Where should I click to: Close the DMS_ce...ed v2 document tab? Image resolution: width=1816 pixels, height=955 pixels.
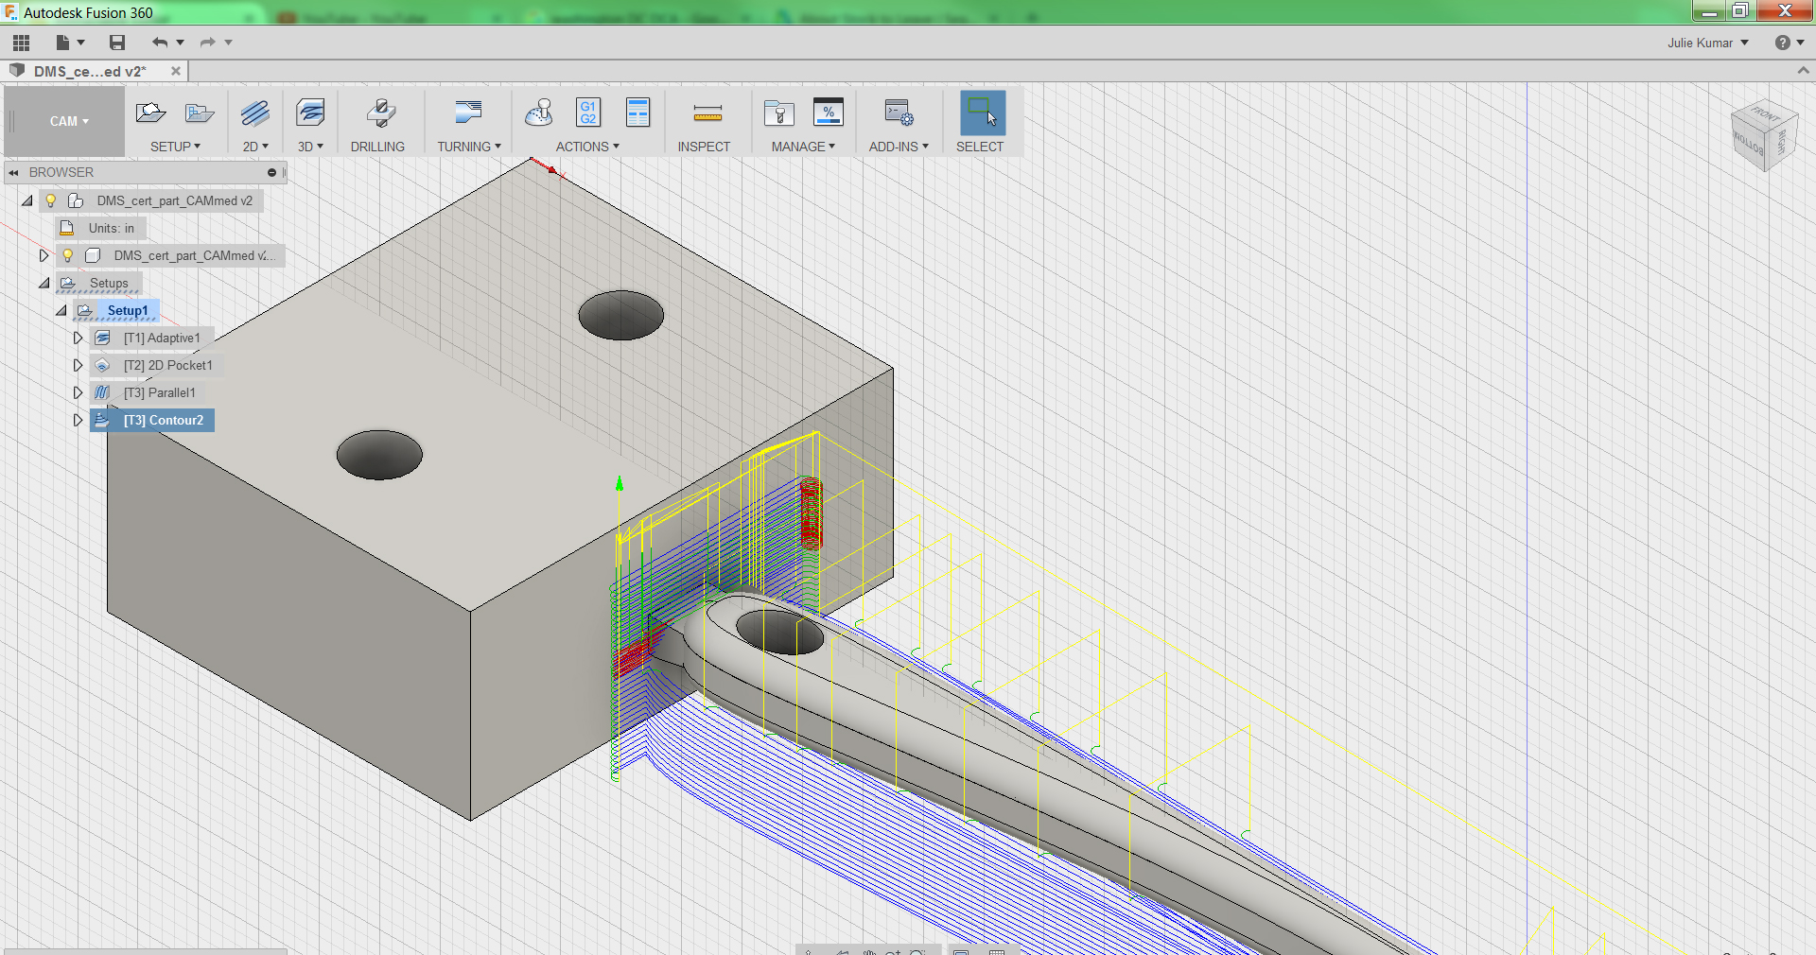[176, 71]
